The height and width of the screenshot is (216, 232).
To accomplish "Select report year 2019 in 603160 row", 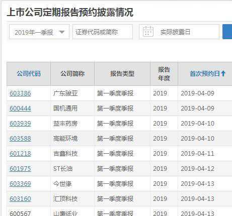I will pos(160,199).
